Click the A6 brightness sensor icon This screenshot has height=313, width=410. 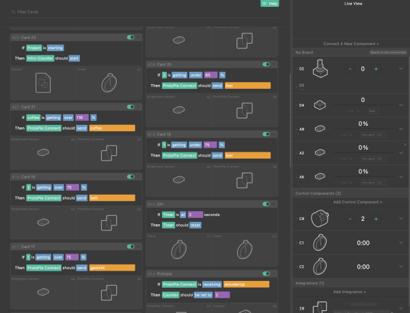pyautogui.click(x=320, y=176)
